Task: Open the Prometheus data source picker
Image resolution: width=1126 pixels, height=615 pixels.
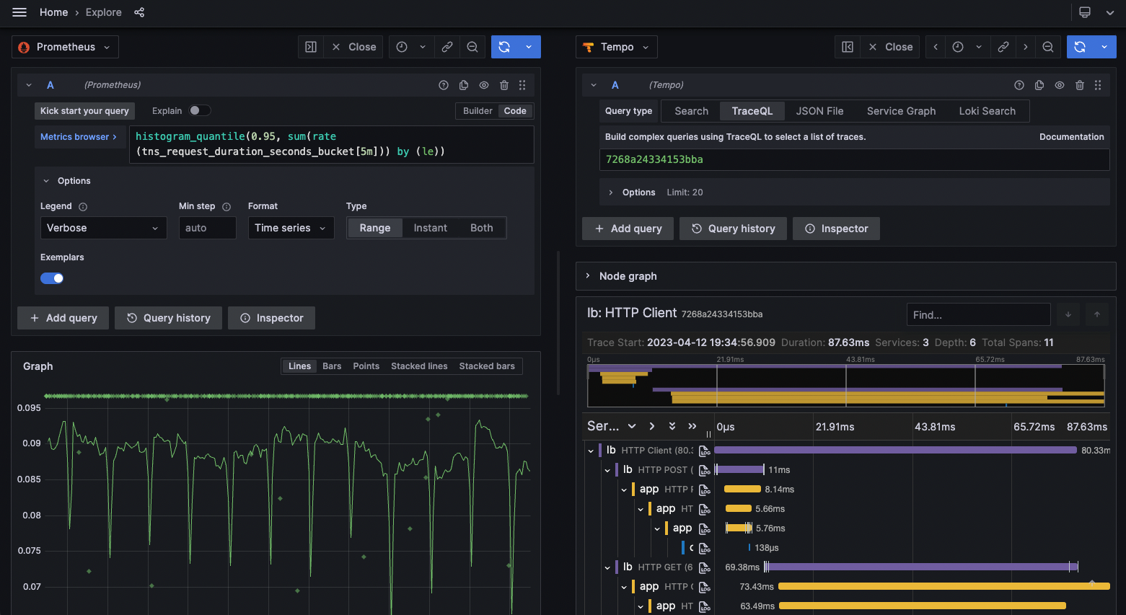Action: pos(66,47)
